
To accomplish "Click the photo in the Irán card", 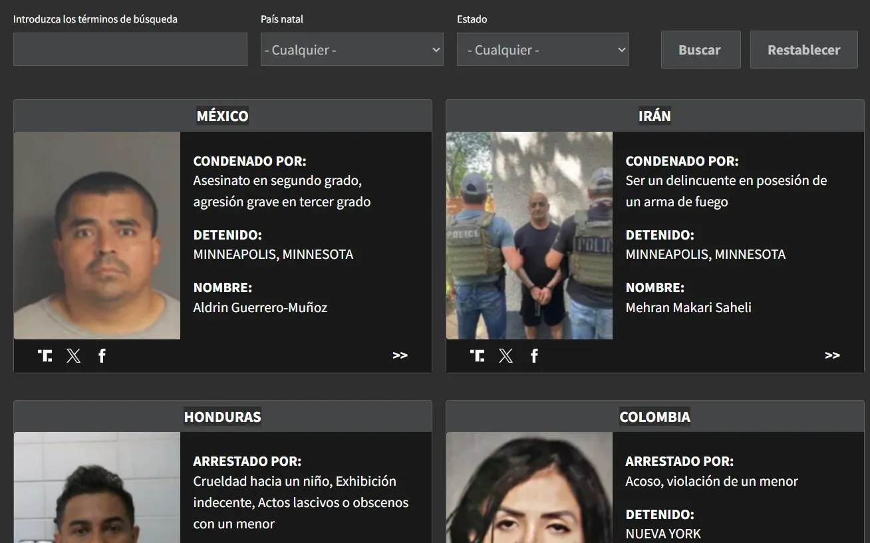I will pyautogui.click(x=529, y=236).
